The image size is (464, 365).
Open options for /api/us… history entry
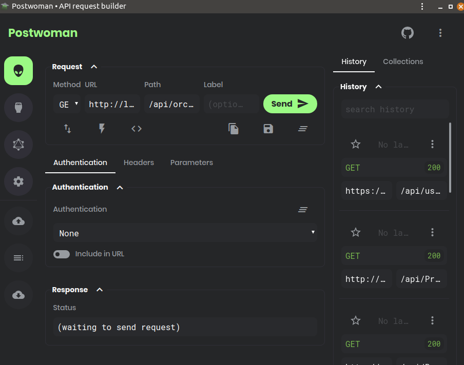[432, 145]
